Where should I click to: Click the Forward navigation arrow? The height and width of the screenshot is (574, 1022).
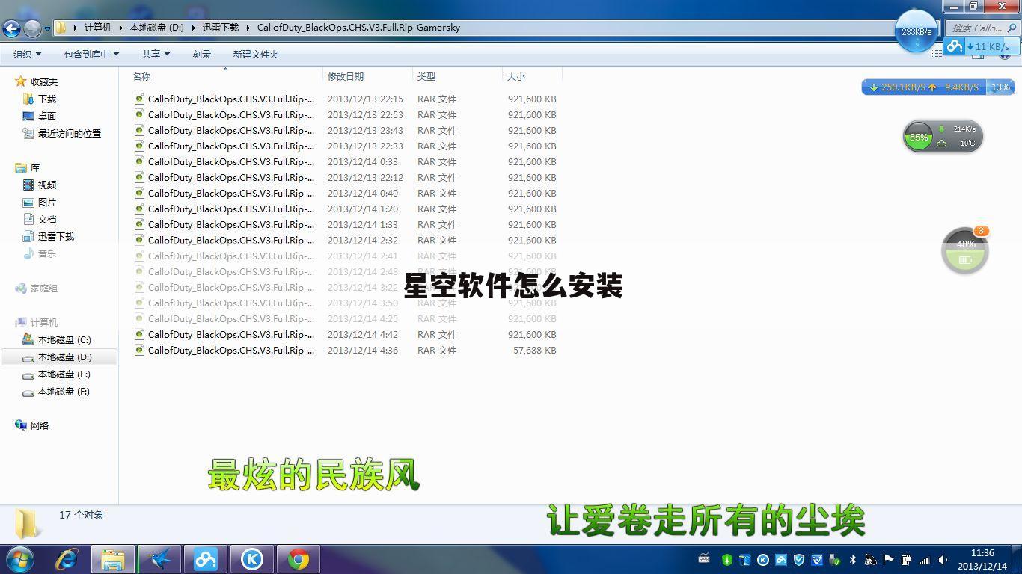[x=32, y=28]
